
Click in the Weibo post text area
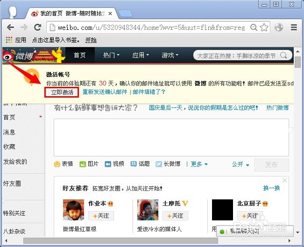pos(171,137)
